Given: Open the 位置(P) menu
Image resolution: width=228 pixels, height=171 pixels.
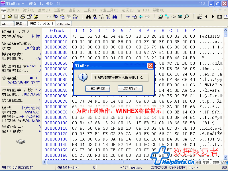Looking at the screenshot, I should (x=59, y=10).
